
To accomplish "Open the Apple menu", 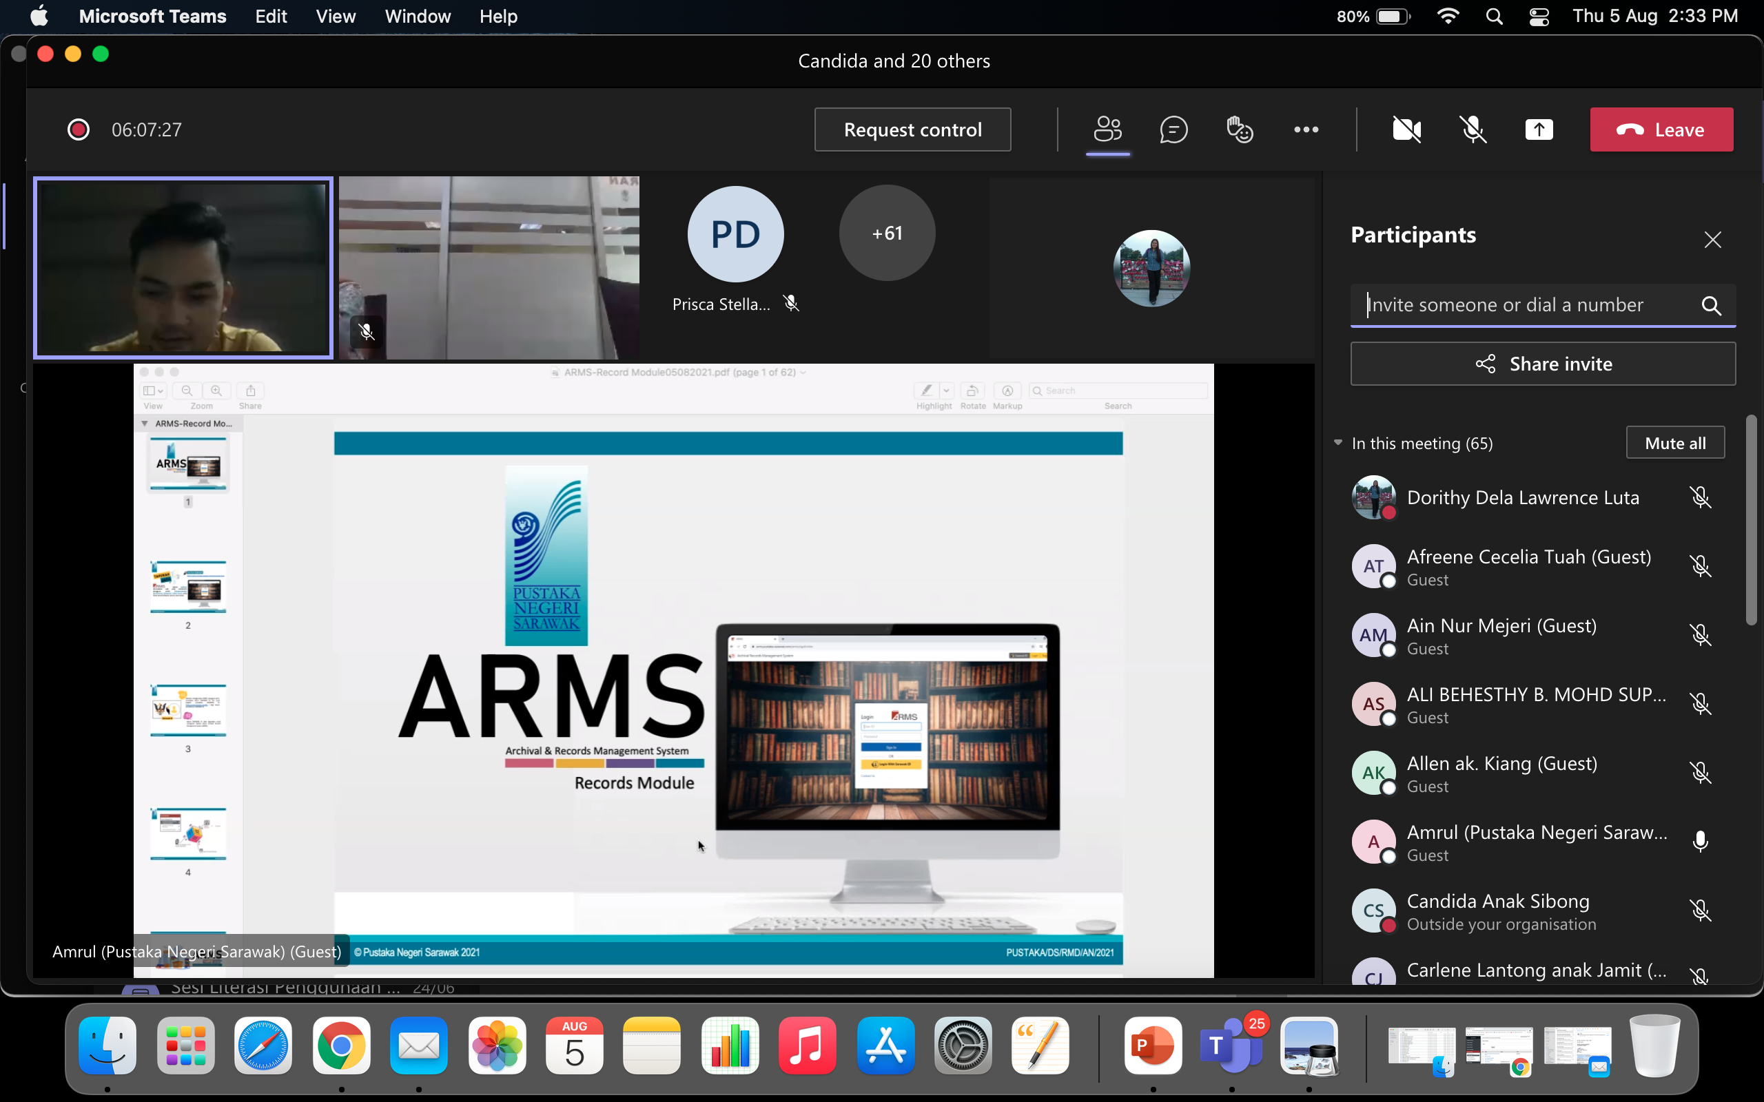I will pos(39,16).
